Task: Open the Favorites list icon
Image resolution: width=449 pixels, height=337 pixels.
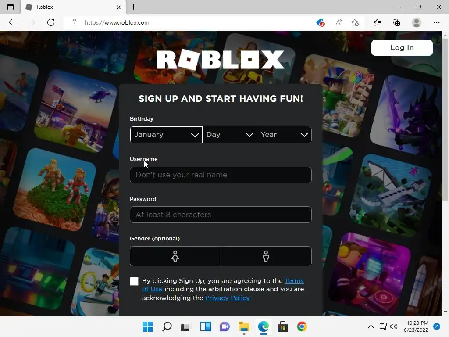Action: click(x=377, y=22)
